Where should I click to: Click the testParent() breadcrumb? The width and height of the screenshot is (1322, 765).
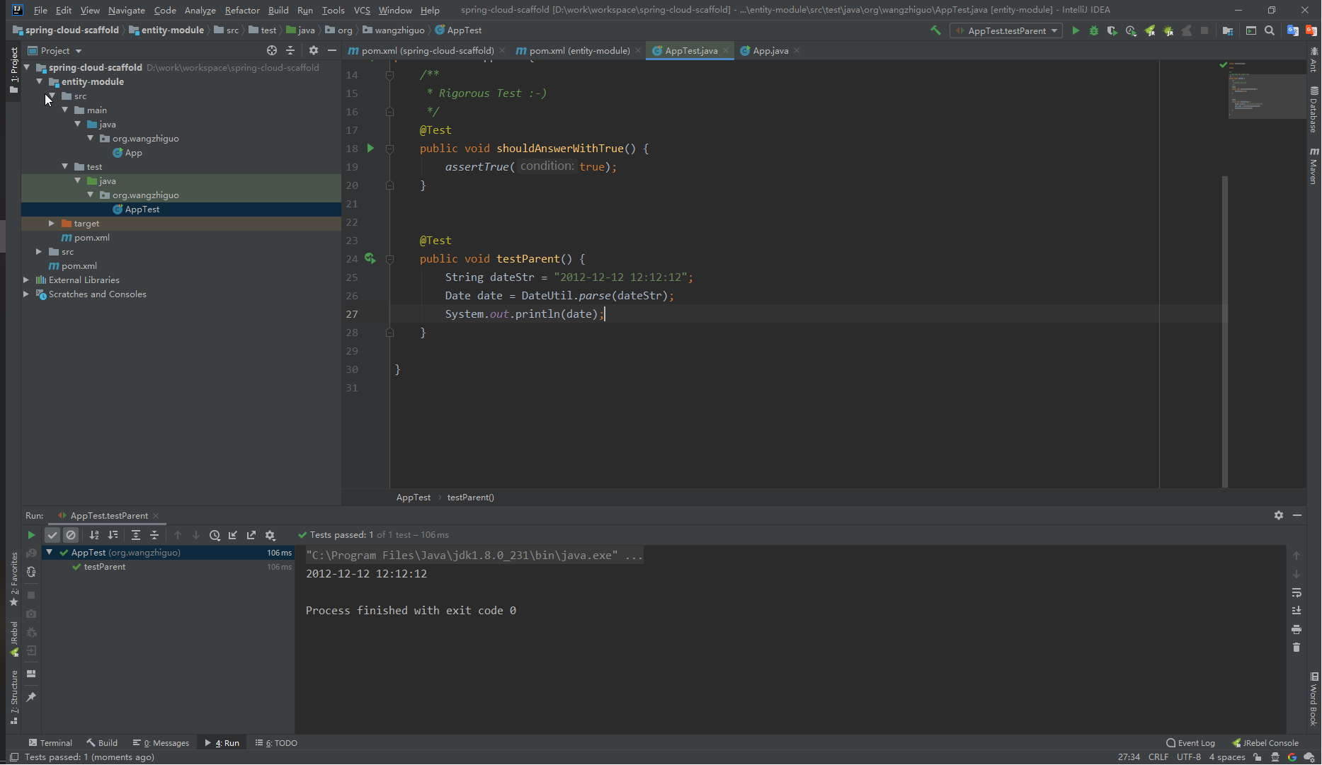(x=471, y=497)
